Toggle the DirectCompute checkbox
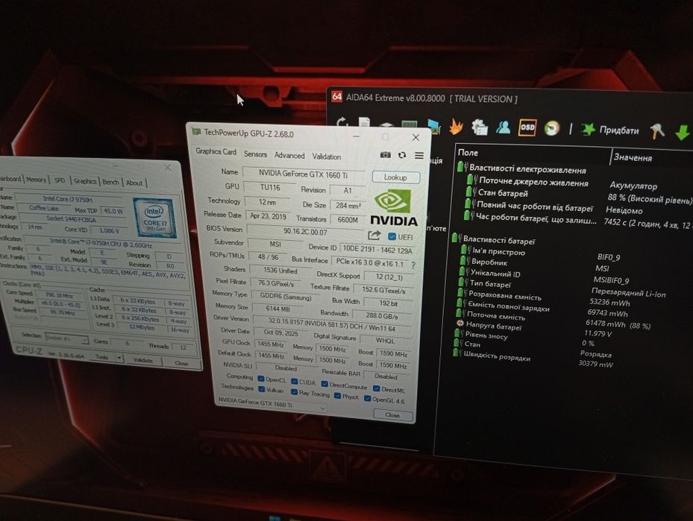Image resolution: width=693 pixels, height=521 pixels. click(x=324, y=384)
